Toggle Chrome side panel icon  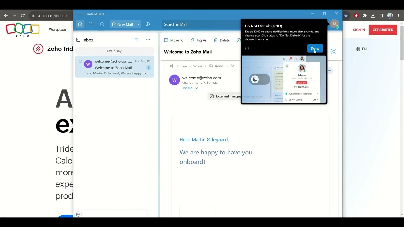point(382,15)
